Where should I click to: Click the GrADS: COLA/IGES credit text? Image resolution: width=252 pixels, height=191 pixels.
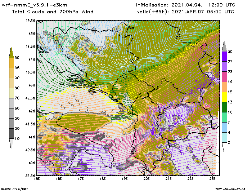tap(15, 189)
